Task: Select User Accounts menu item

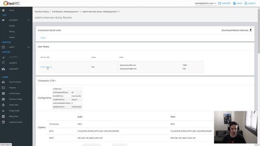Action: tap(15, 82)
